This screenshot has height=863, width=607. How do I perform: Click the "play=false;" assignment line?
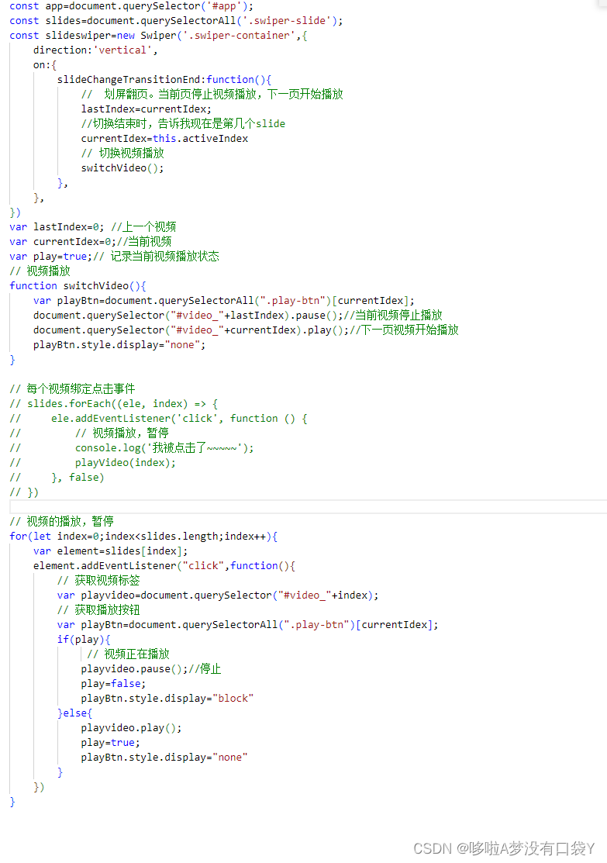pyautogui.click(x=113, y=684)
